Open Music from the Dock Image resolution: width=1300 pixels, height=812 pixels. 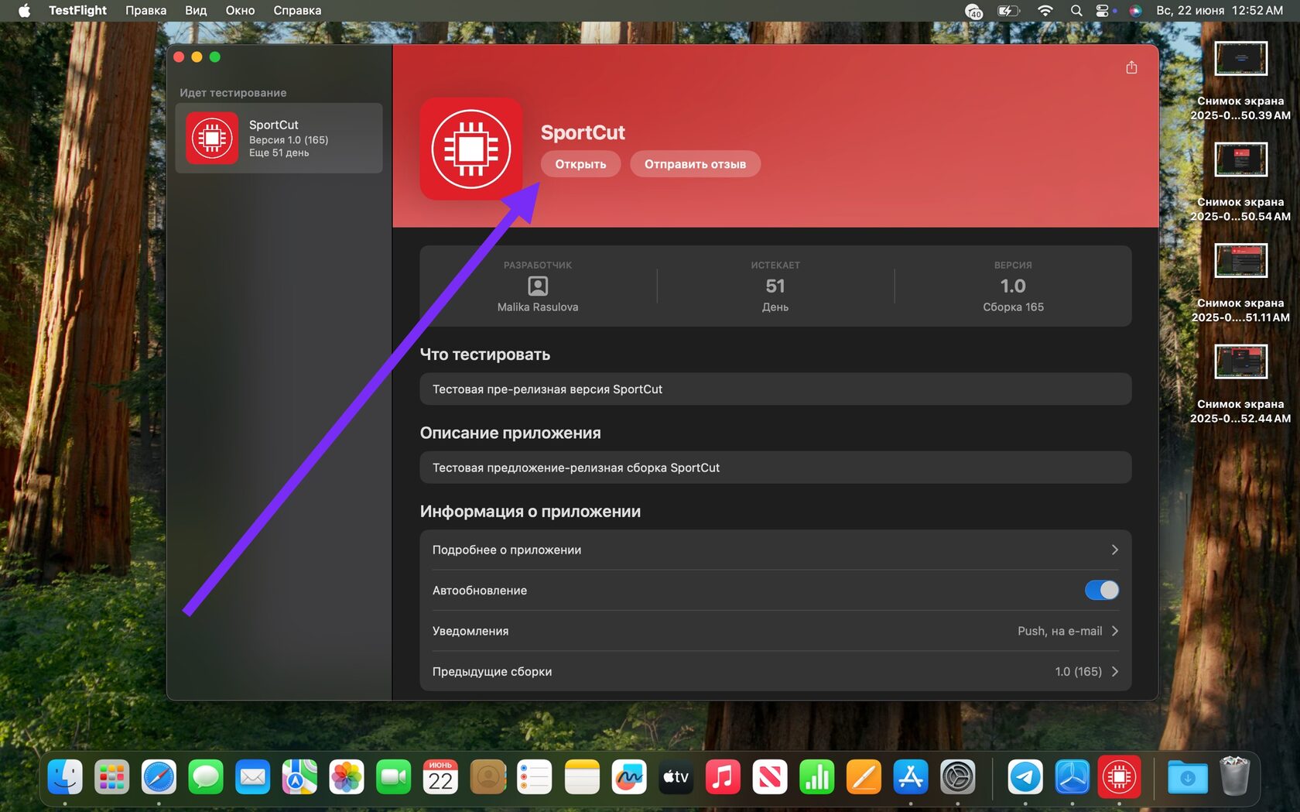pos(723,776)
